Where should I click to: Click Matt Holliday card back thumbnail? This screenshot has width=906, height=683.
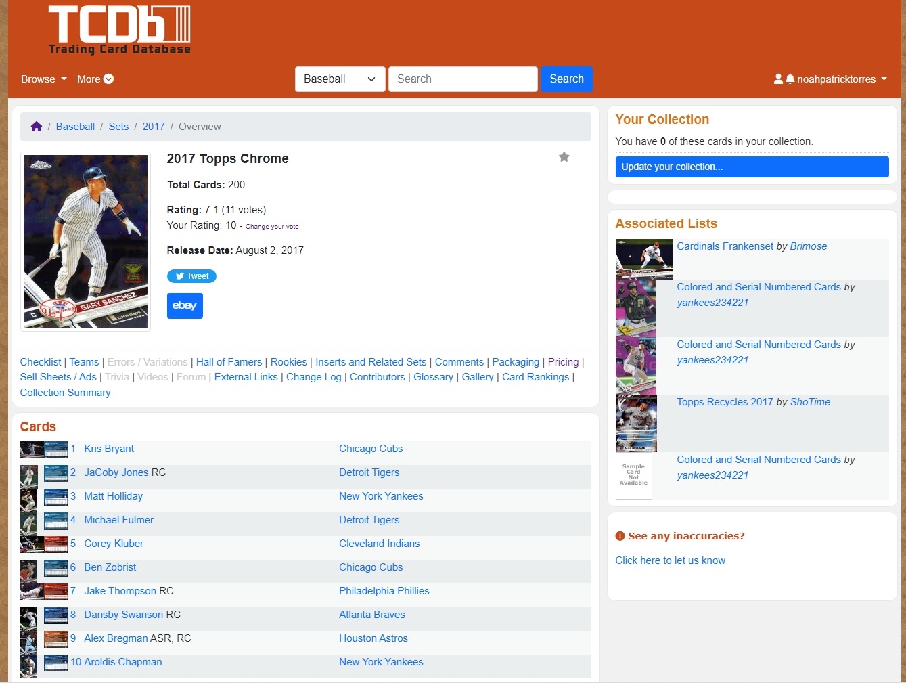click(56, 497)
